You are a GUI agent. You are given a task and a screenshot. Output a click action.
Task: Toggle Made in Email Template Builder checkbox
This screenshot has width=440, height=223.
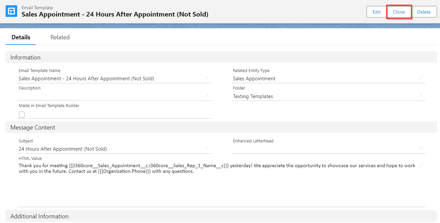[x=22, y=115]
